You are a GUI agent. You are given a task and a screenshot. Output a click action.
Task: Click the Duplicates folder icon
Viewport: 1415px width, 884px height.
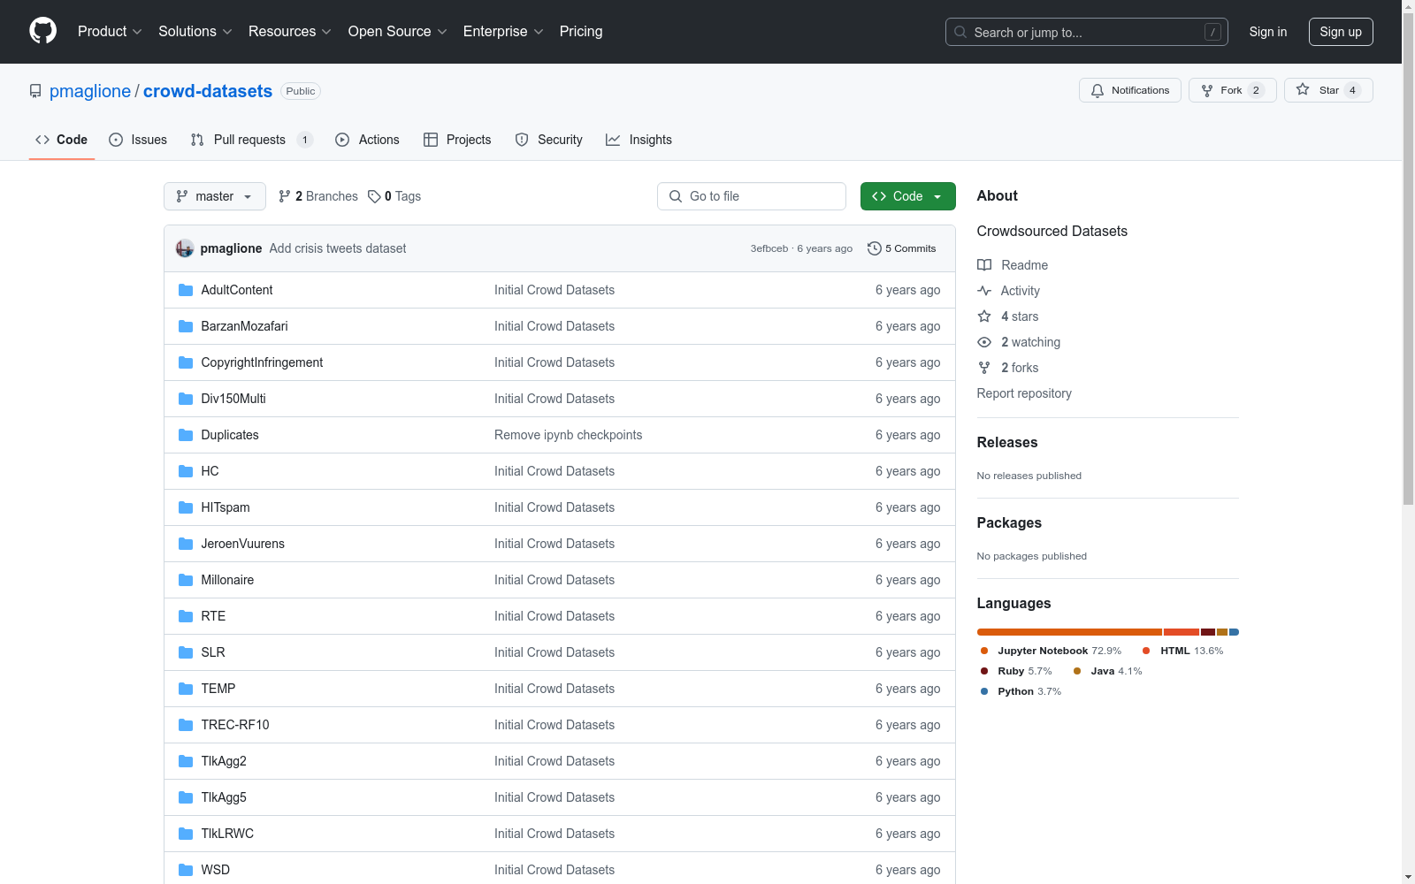tap(186, 435)
